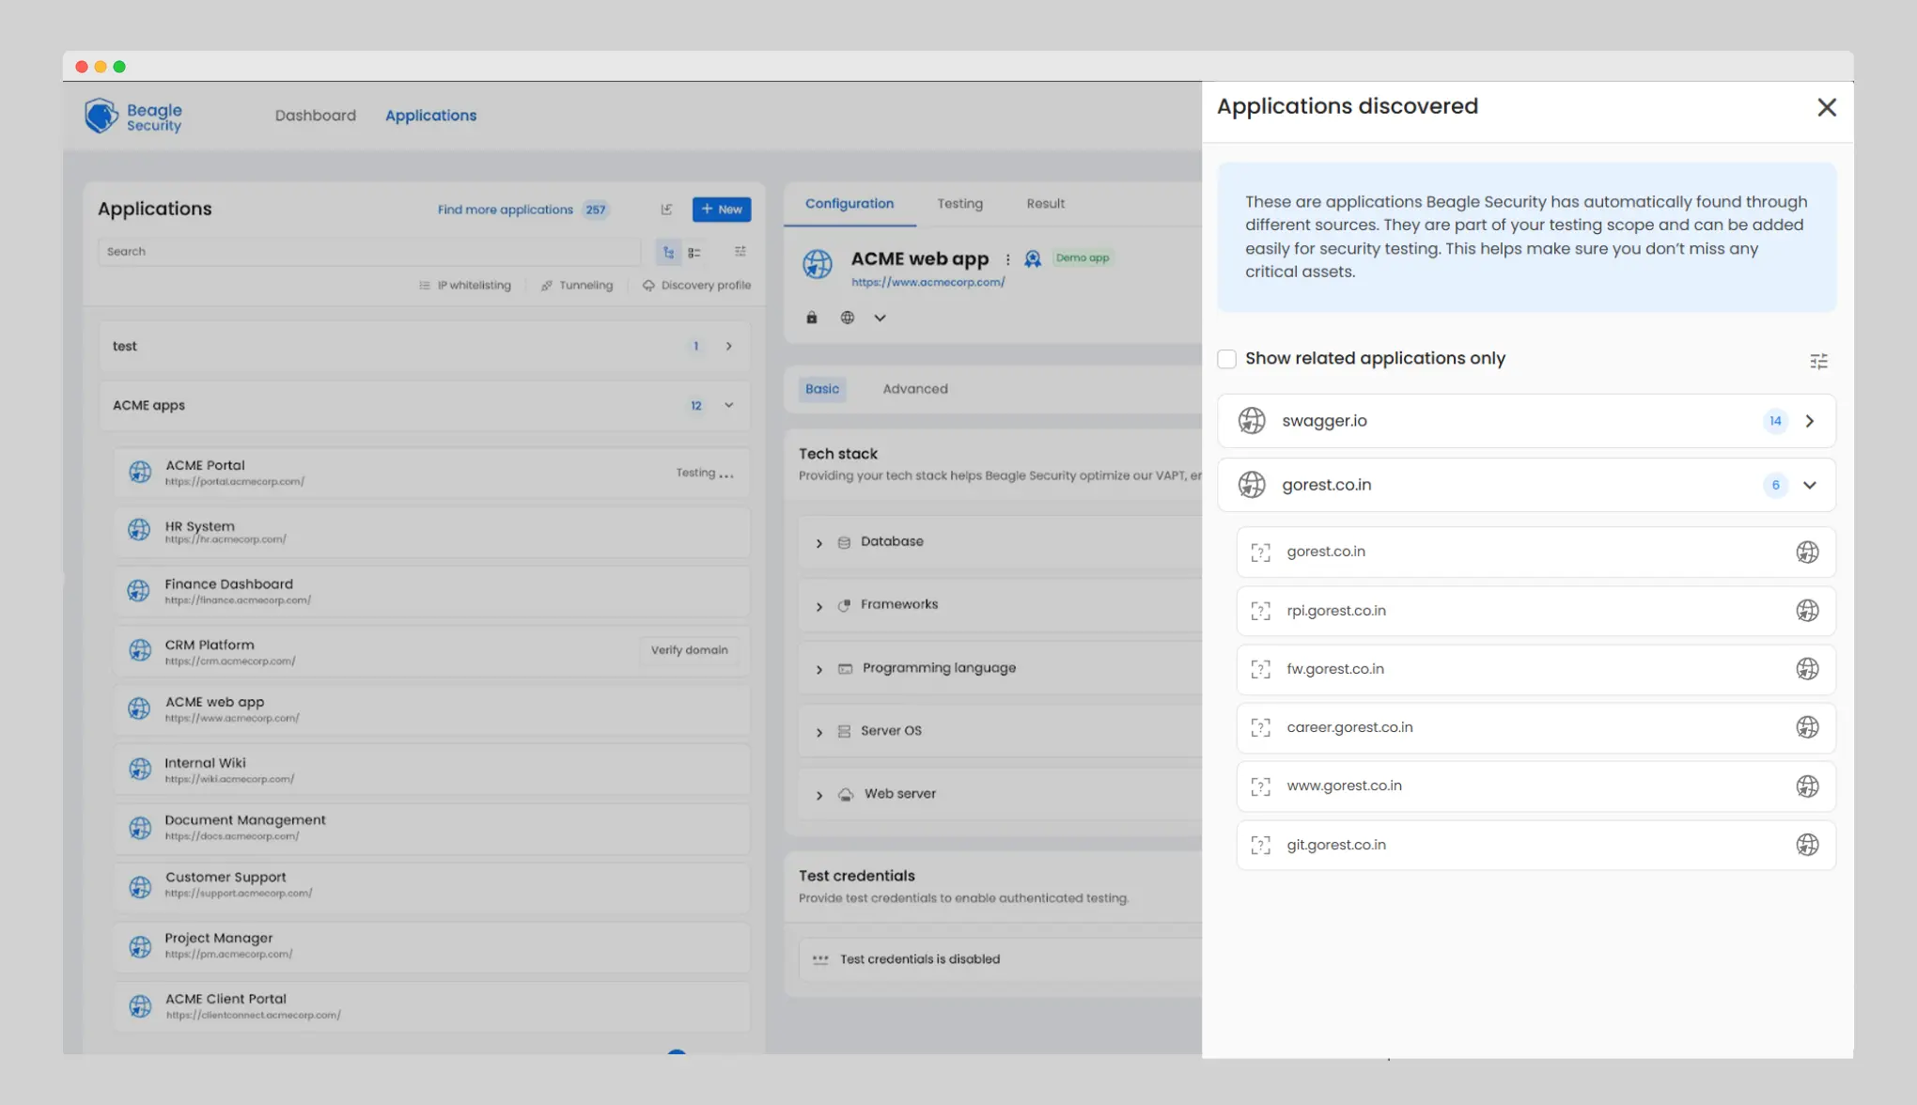Switch to the Testing tab

tap(959, 203)
